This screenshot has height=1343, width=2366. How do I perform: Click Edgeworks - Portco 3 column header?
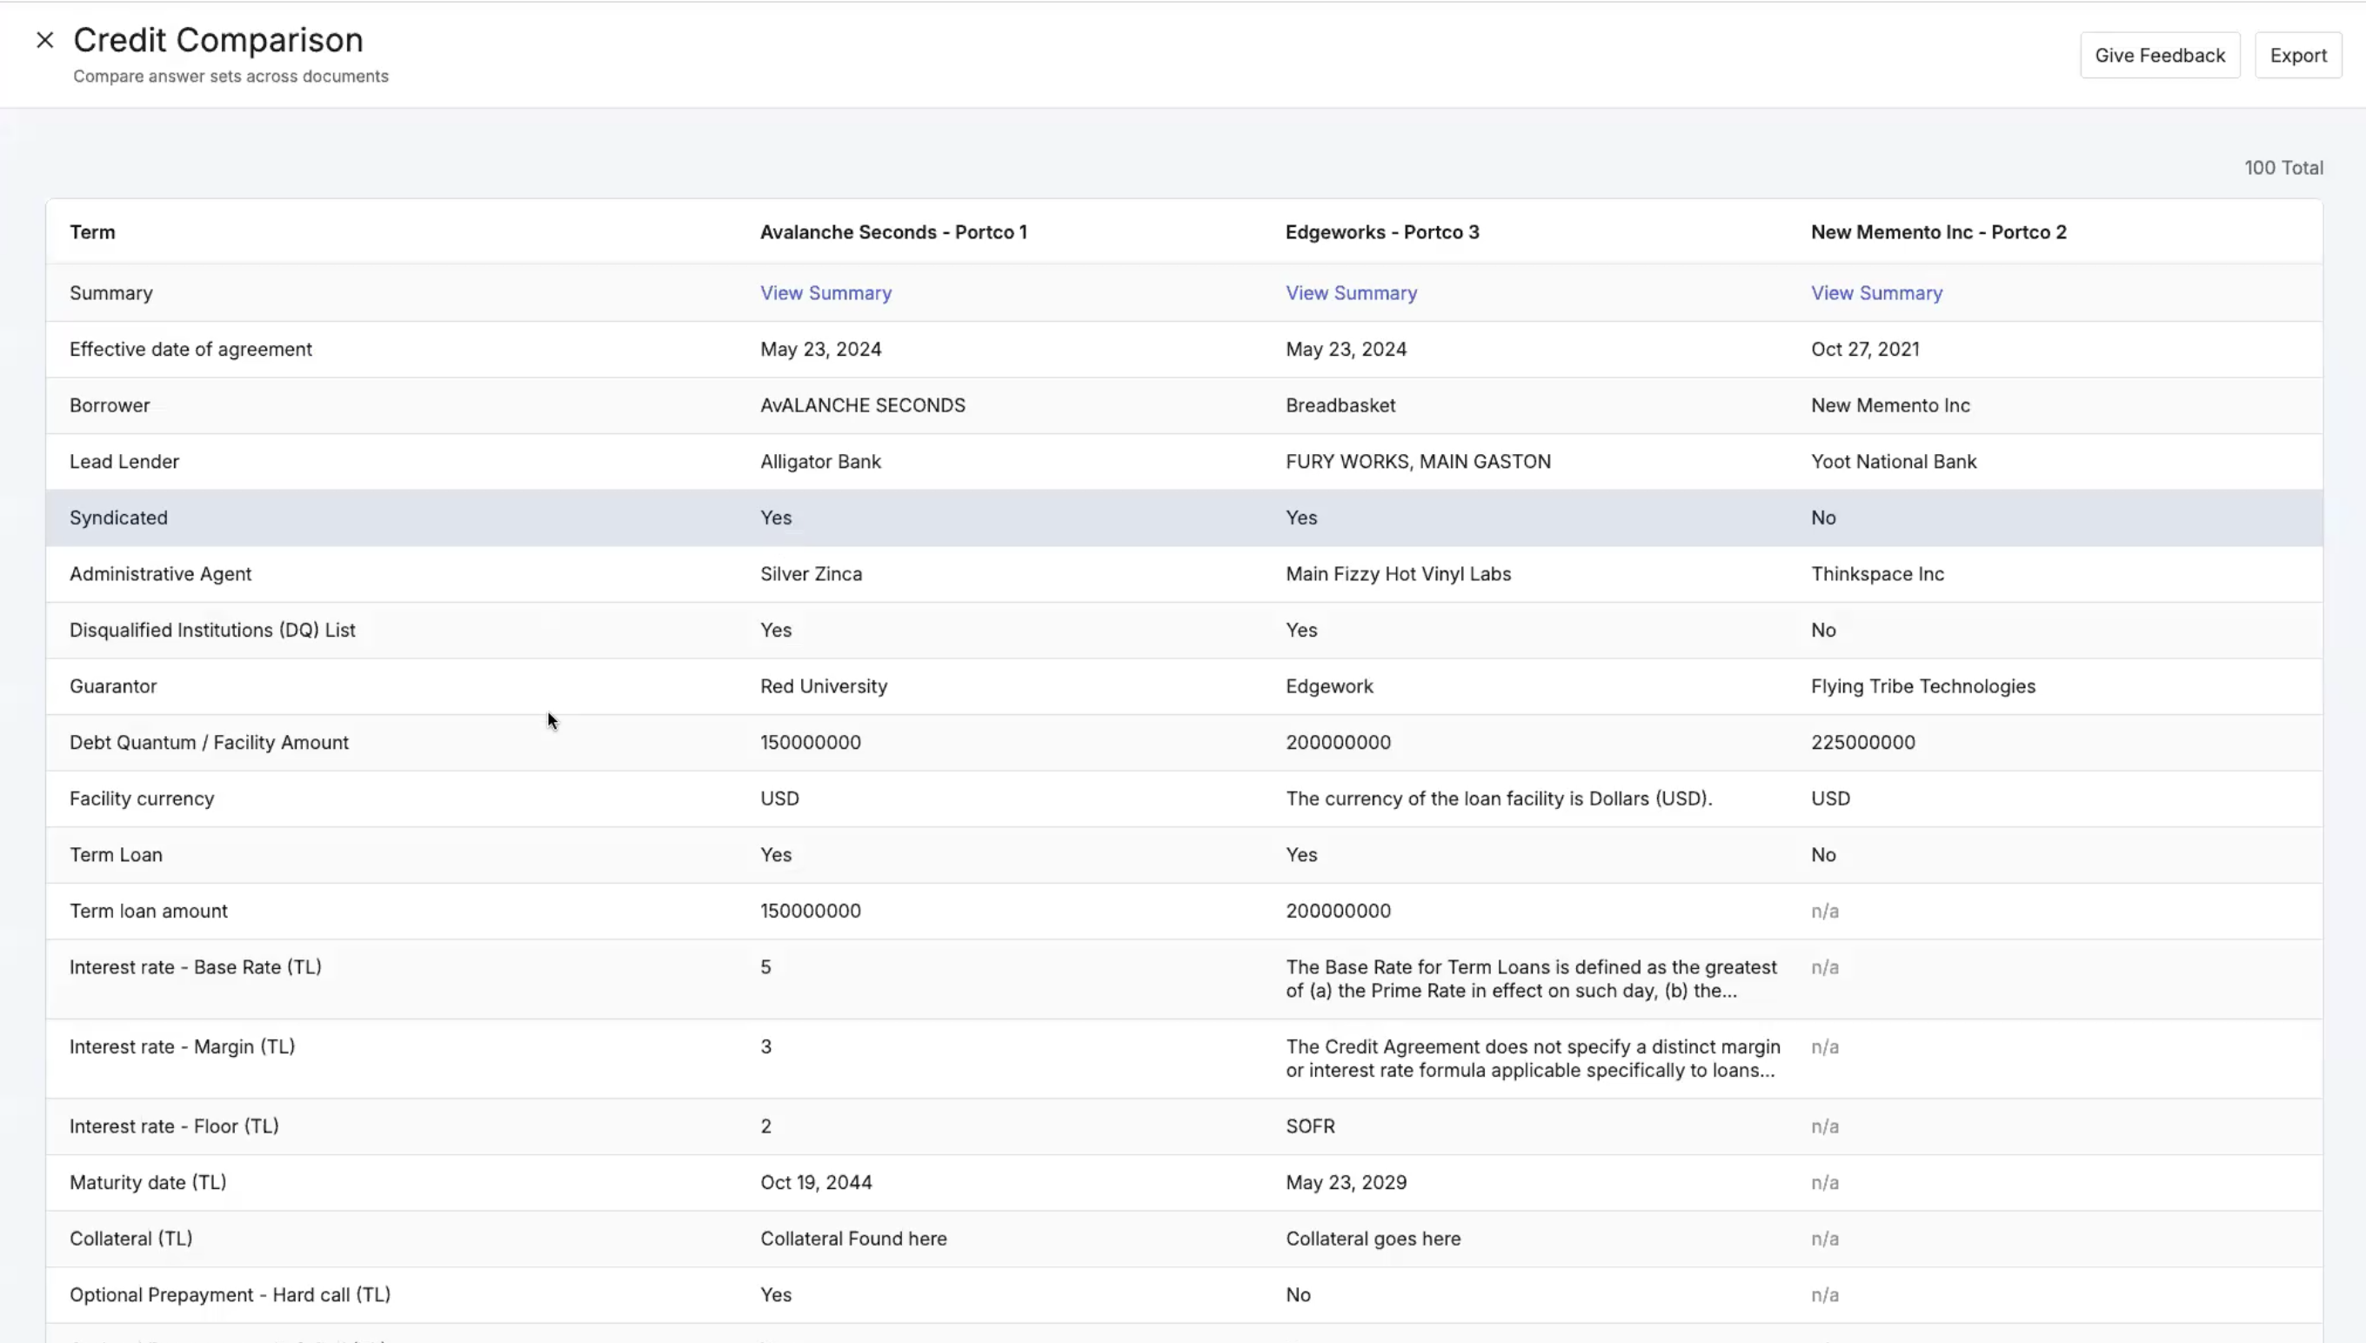(1380, 232)
